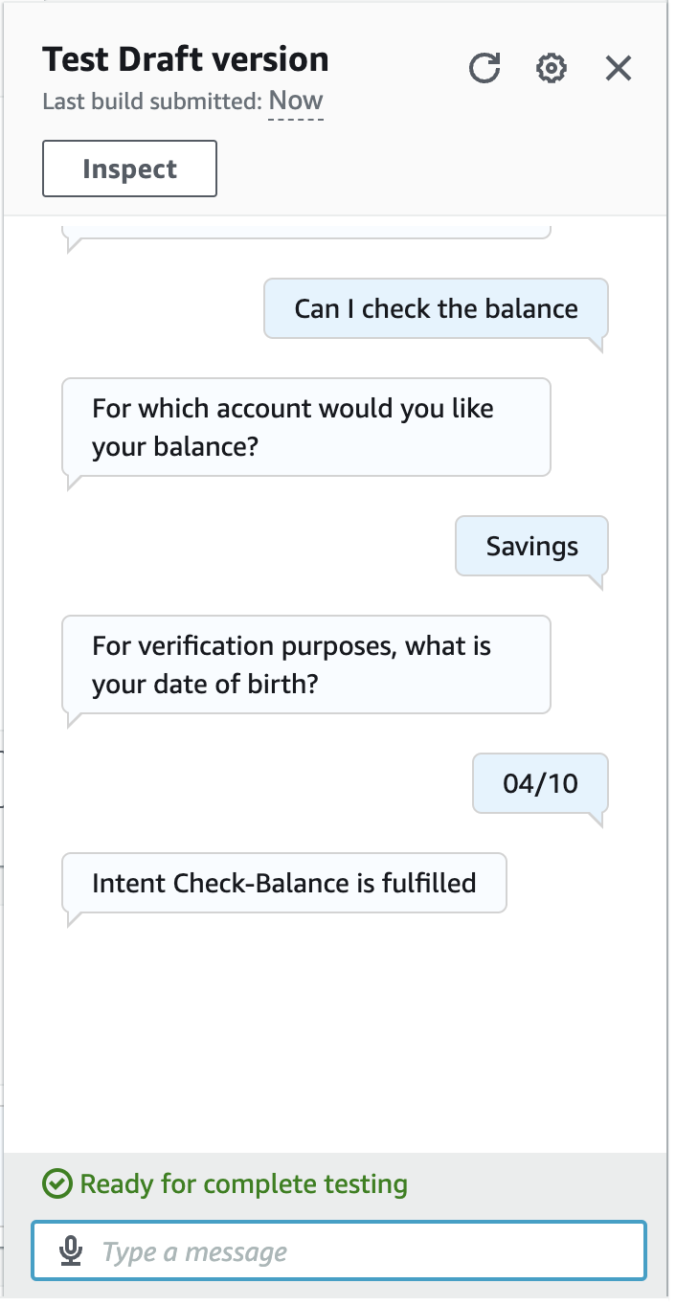676x1306 pixels.
Task: Click the "For which account" bot reply
Action: (305, 427)
